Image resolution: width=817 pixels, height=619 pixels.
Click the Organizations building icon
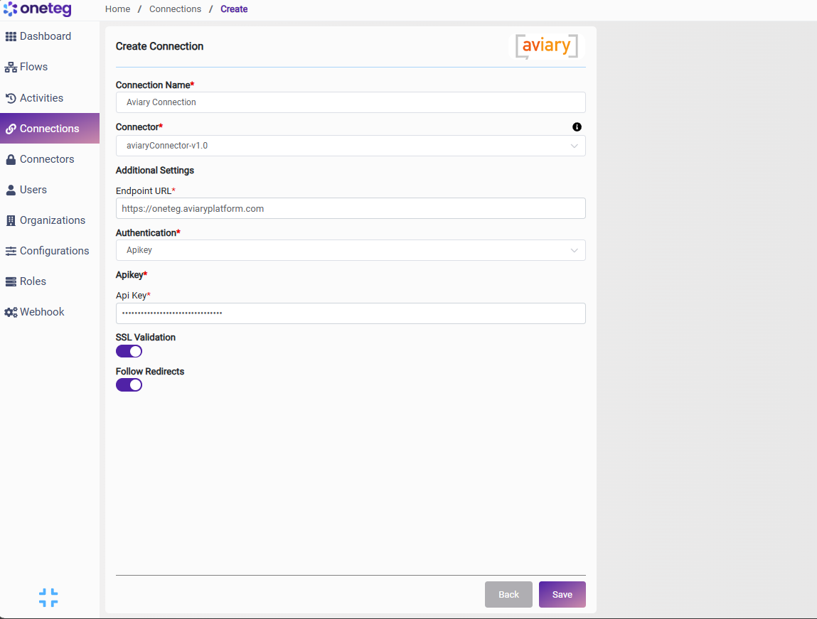point(11,221)
